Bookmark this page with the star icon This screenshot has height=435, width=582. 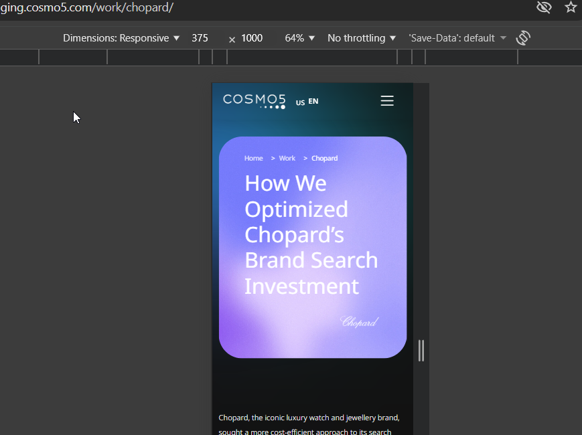point(571,7)
